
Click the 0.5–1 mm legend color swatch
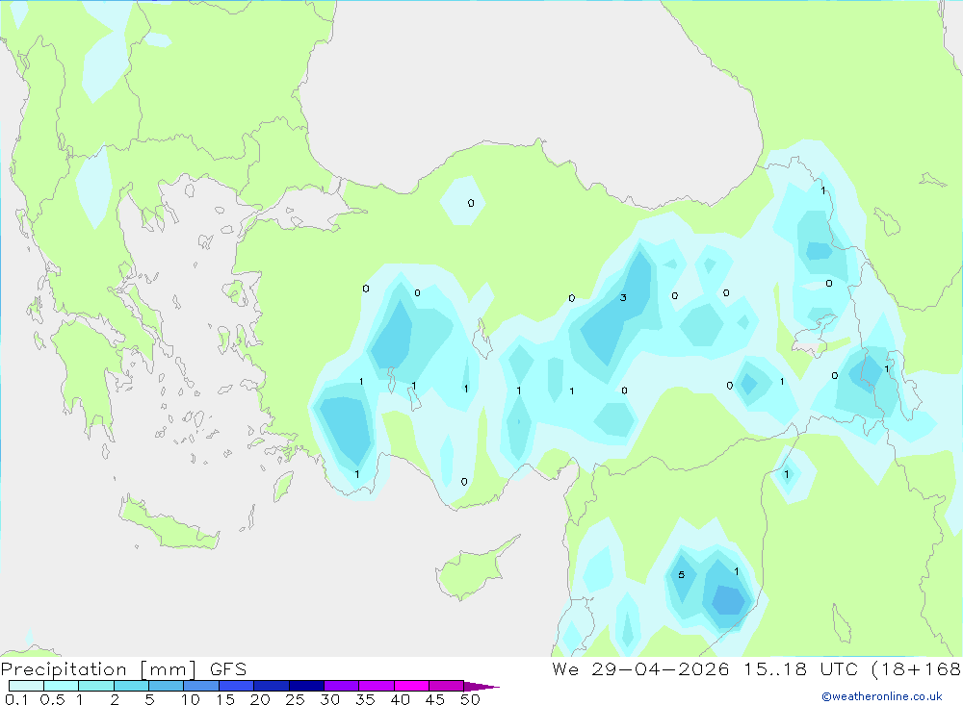click(62, 686)
